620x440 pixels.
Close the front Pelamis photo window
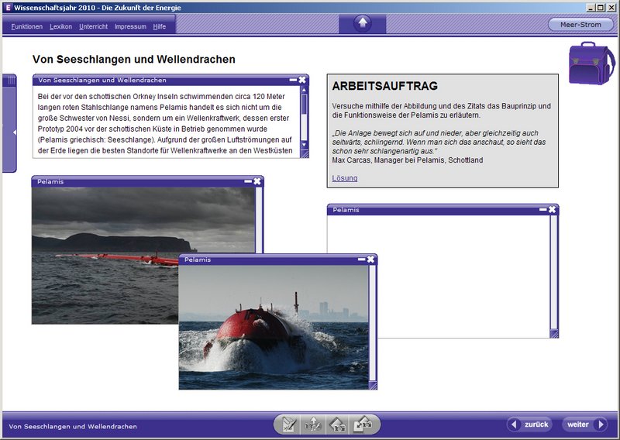coord(371,260)
